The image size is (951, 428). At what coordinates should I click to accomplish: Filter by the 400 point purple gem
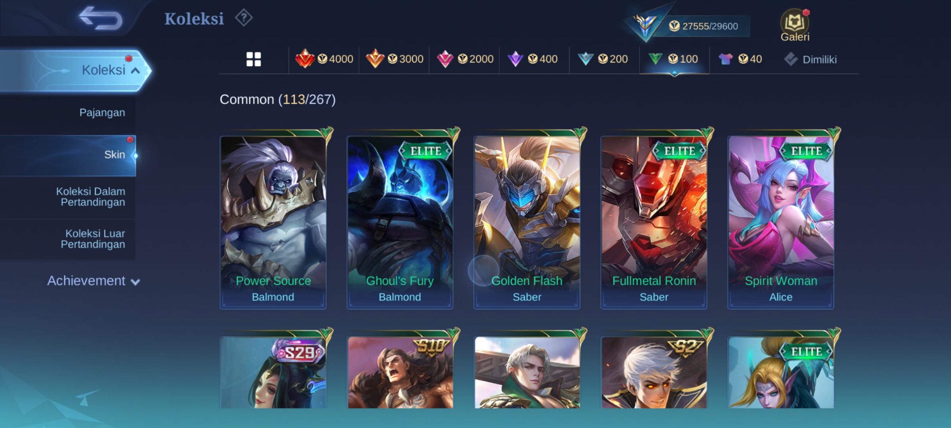pyautogui.click(x=533, y=59)
